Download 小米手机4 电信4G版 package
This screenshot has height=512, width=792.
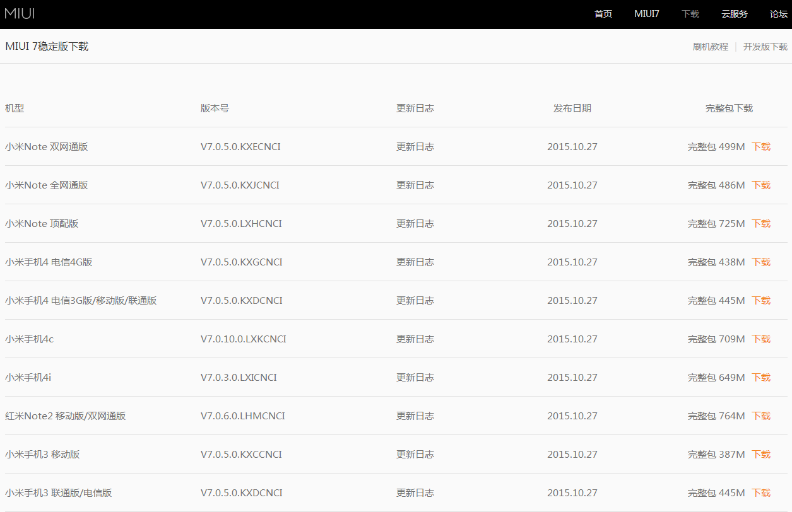click(x=761, y=262)
